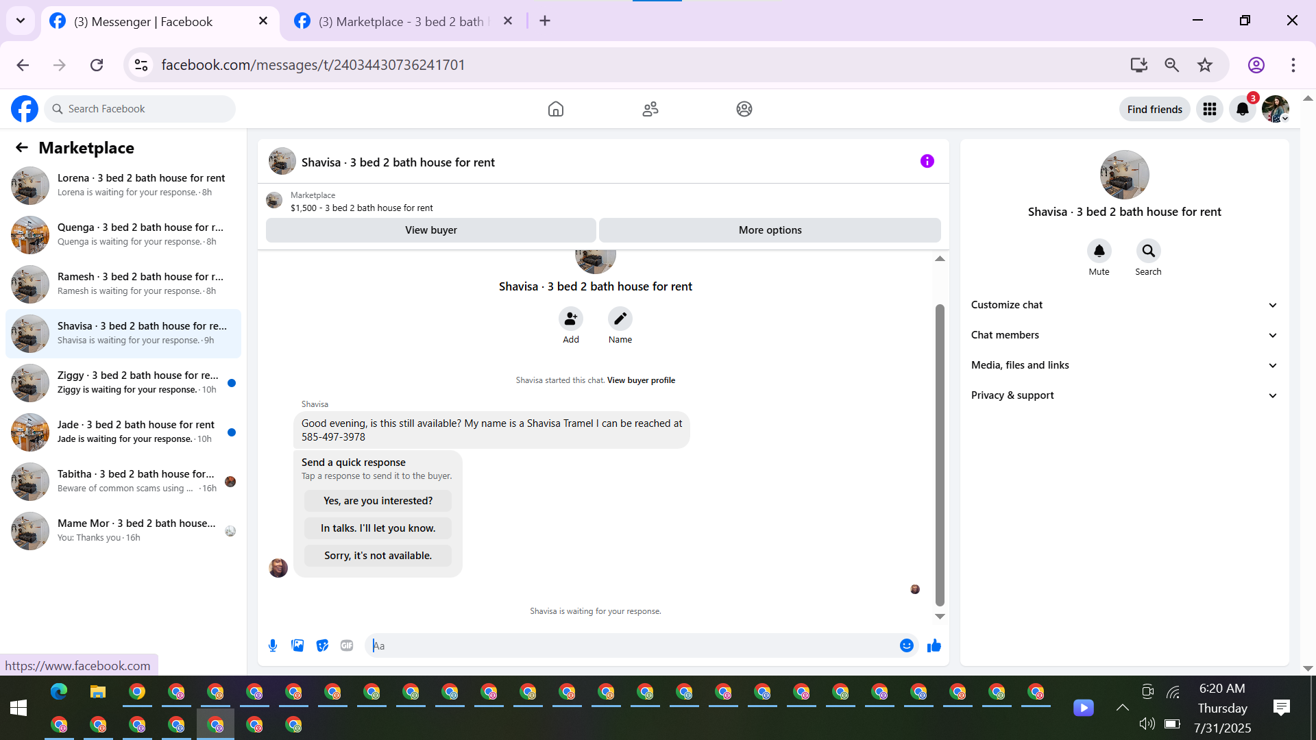Send a thumbs-up like

[x=934, y=645]
